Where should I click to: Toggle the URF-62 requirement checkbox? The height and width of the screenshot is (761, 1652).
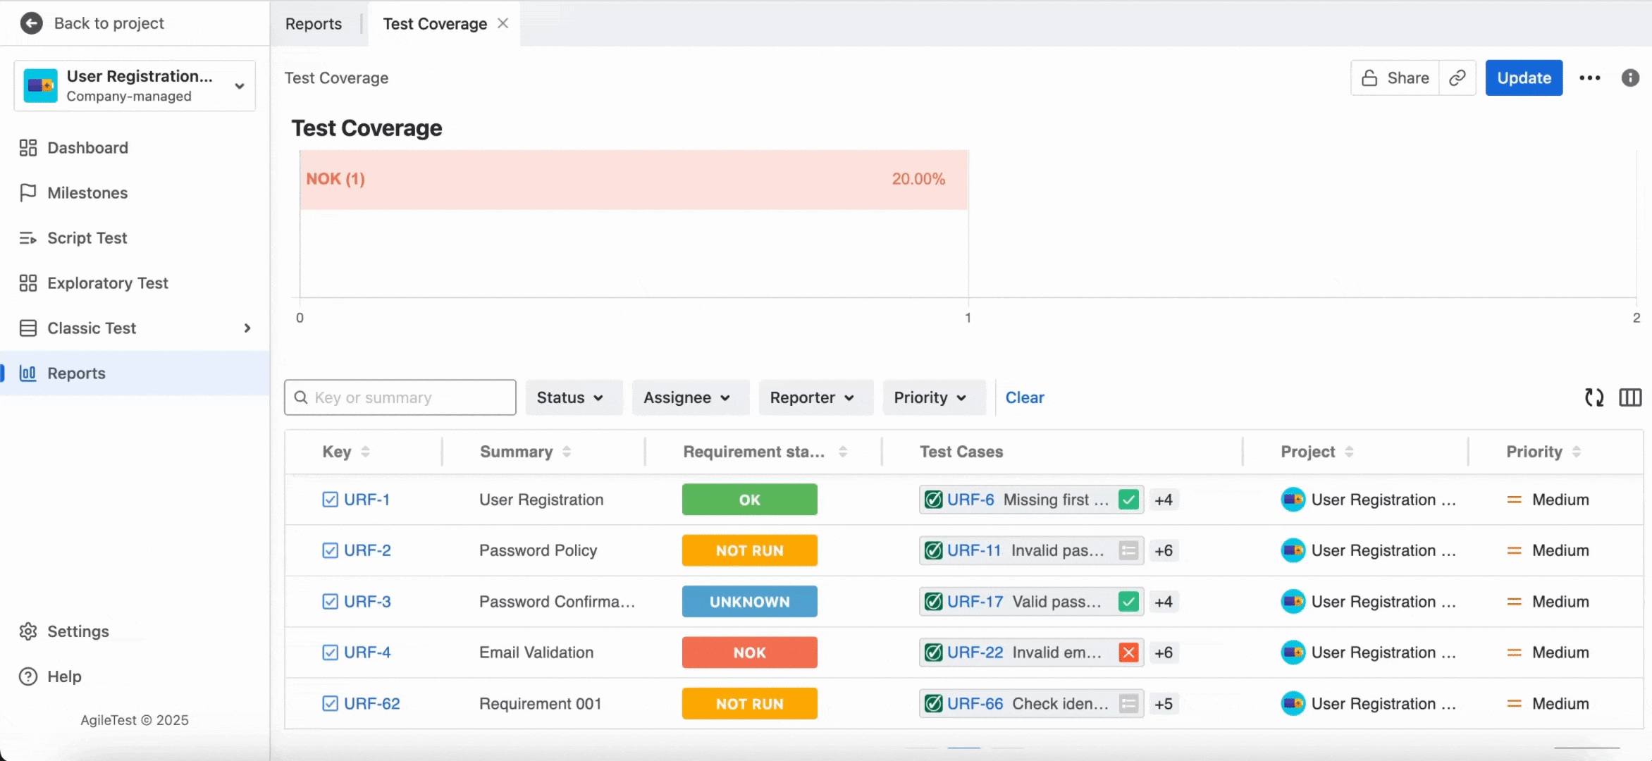click(330, 703)
